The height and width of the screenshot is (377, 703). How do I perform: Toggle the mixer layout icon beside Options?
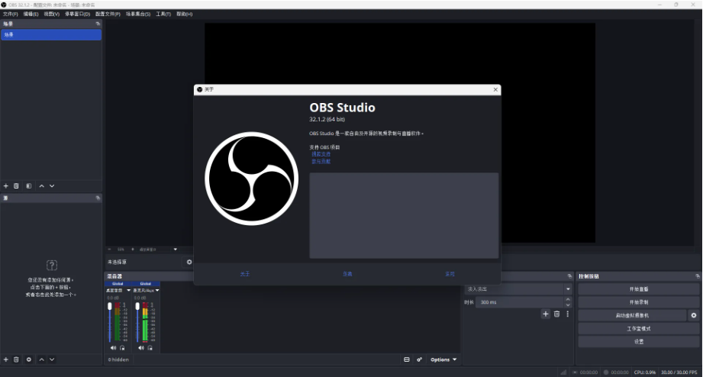click(407, 359)
